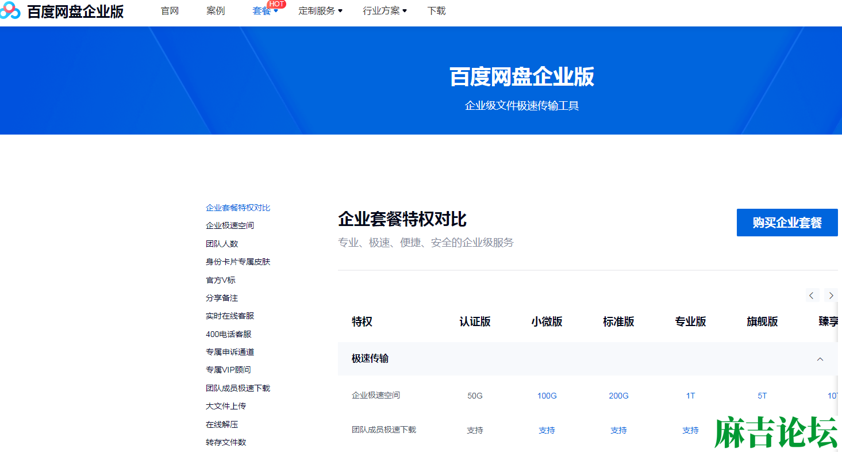Click the 小微版 column header
The height and width of the screenshot is (452, 842).
(x=547, y=321)
